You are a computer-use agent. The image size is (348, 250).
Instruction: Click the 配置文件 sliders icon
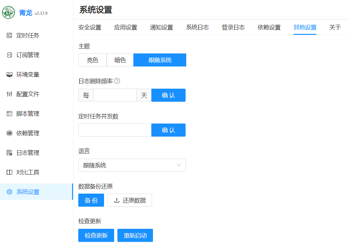click(9, 94)
